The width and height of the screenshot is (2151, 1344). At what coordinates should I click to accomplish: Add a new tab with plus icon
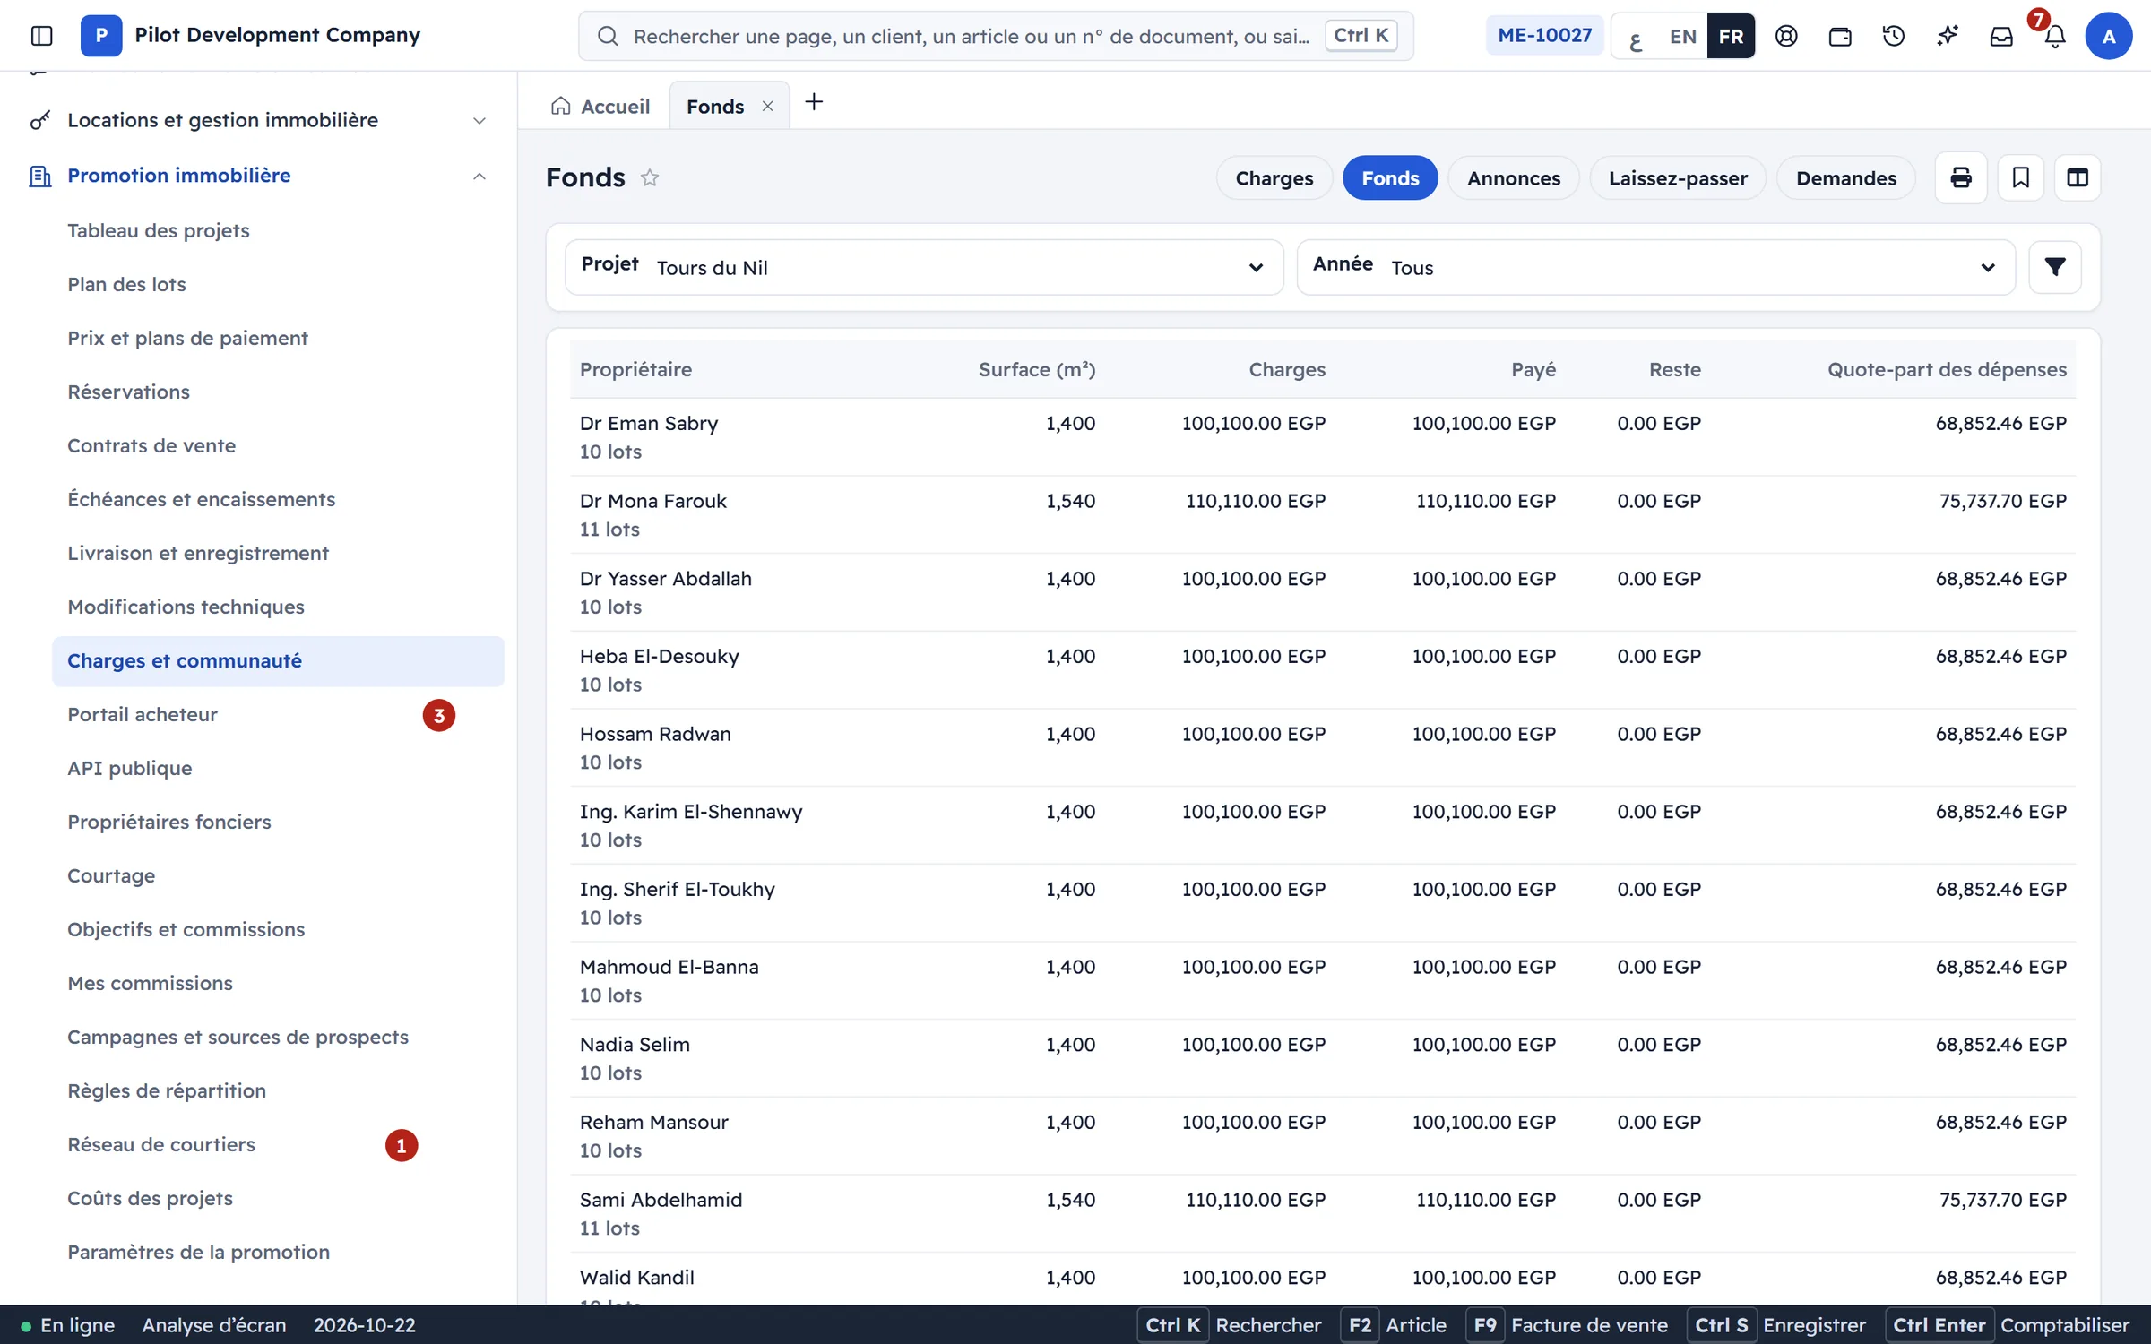point(814,102)
